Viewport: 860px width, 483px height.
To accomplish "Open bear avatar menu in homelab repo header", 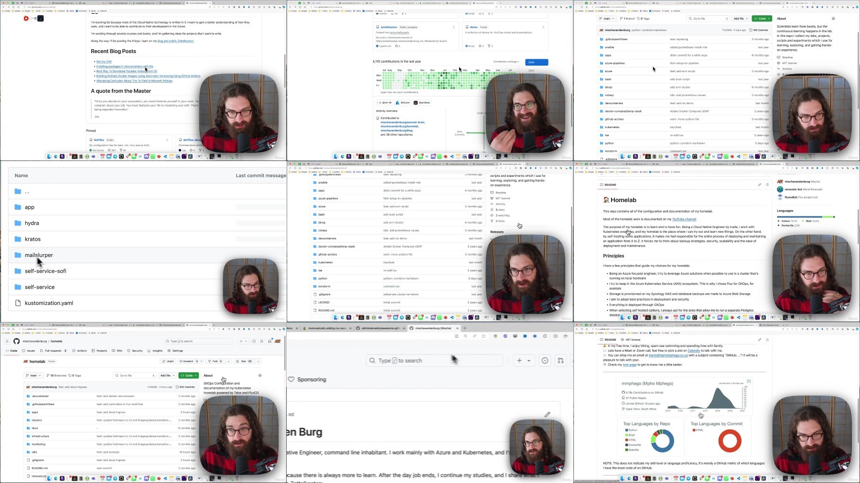I will click(x=278, y=341).
